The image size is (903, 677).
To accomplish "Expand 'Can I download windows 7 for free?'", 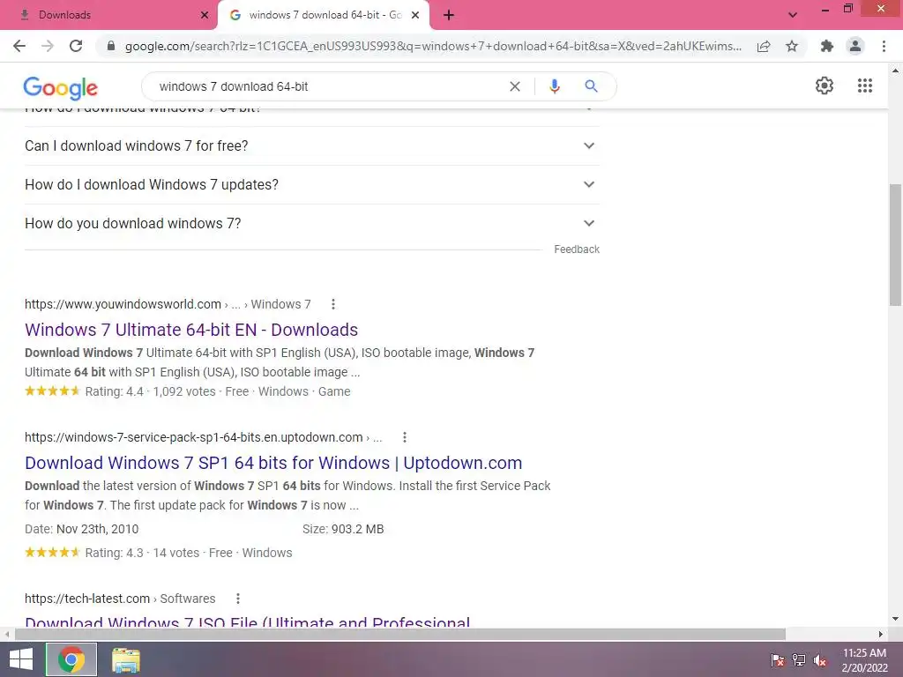I will (x=312, y=145).
